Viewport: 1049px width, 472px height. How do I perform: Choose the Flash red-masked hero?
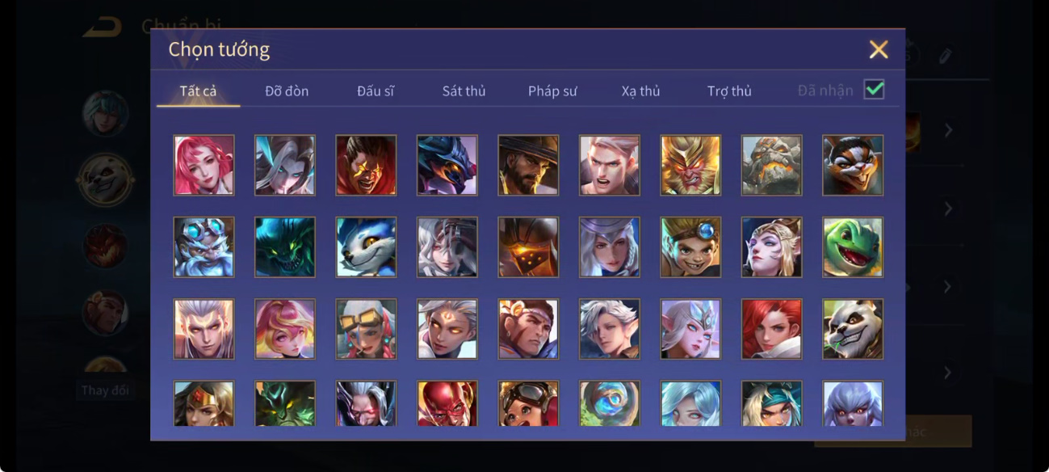(447, 403)
